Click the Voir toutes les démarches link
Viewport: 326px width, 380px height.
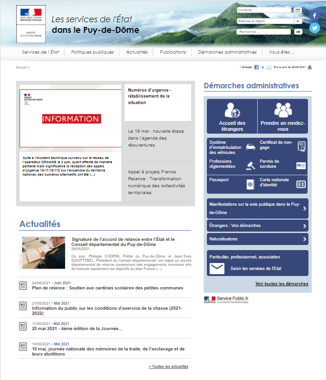pyautogui.click(x=282, y=284)
